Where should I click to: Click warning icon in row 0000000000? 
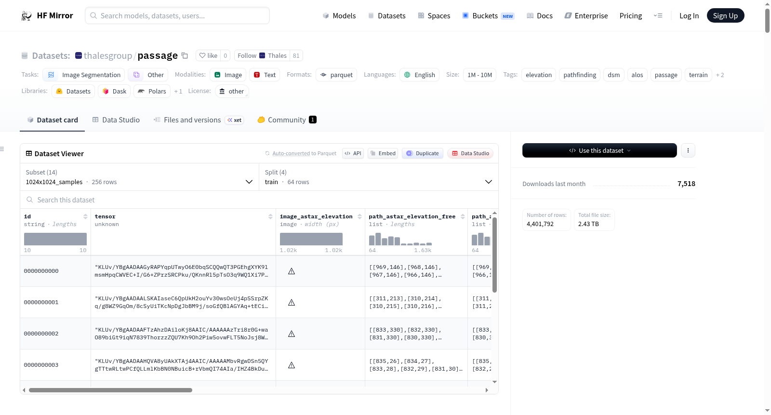click(292, 271)
